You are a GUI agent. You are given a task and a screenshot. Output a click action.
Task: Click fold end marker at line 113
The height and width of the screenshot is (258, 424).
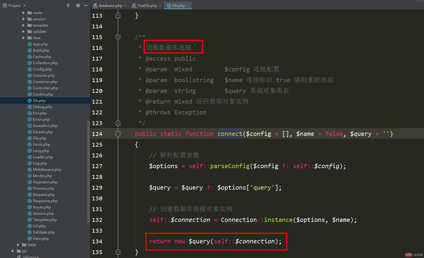click(118, 16)
